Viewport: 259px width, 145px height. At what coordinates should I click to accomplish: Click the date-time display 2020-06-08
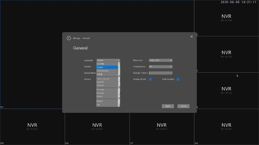238,2
